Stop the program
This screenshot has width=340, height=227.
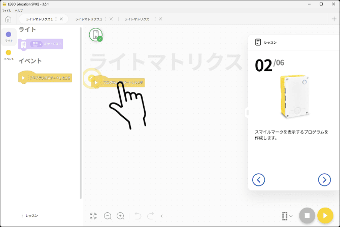coord(307,215)
